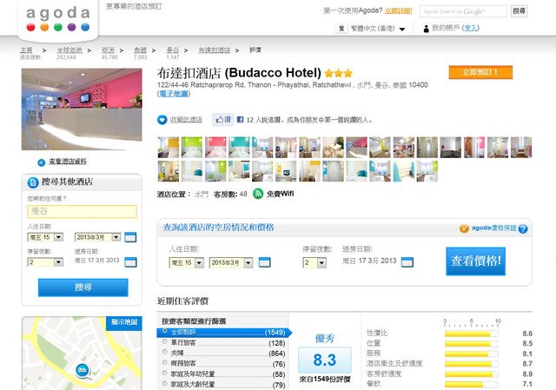This screenshot has width=556, height=390.
Task: Click the destination field containing 曼谷
Action: 82,211
